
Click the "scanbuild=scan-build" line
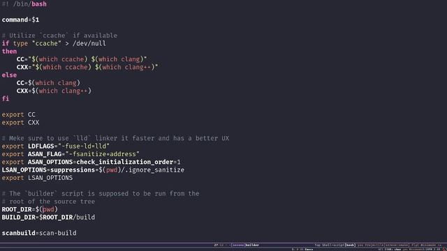pyautogui.click(x=39, y=233)
